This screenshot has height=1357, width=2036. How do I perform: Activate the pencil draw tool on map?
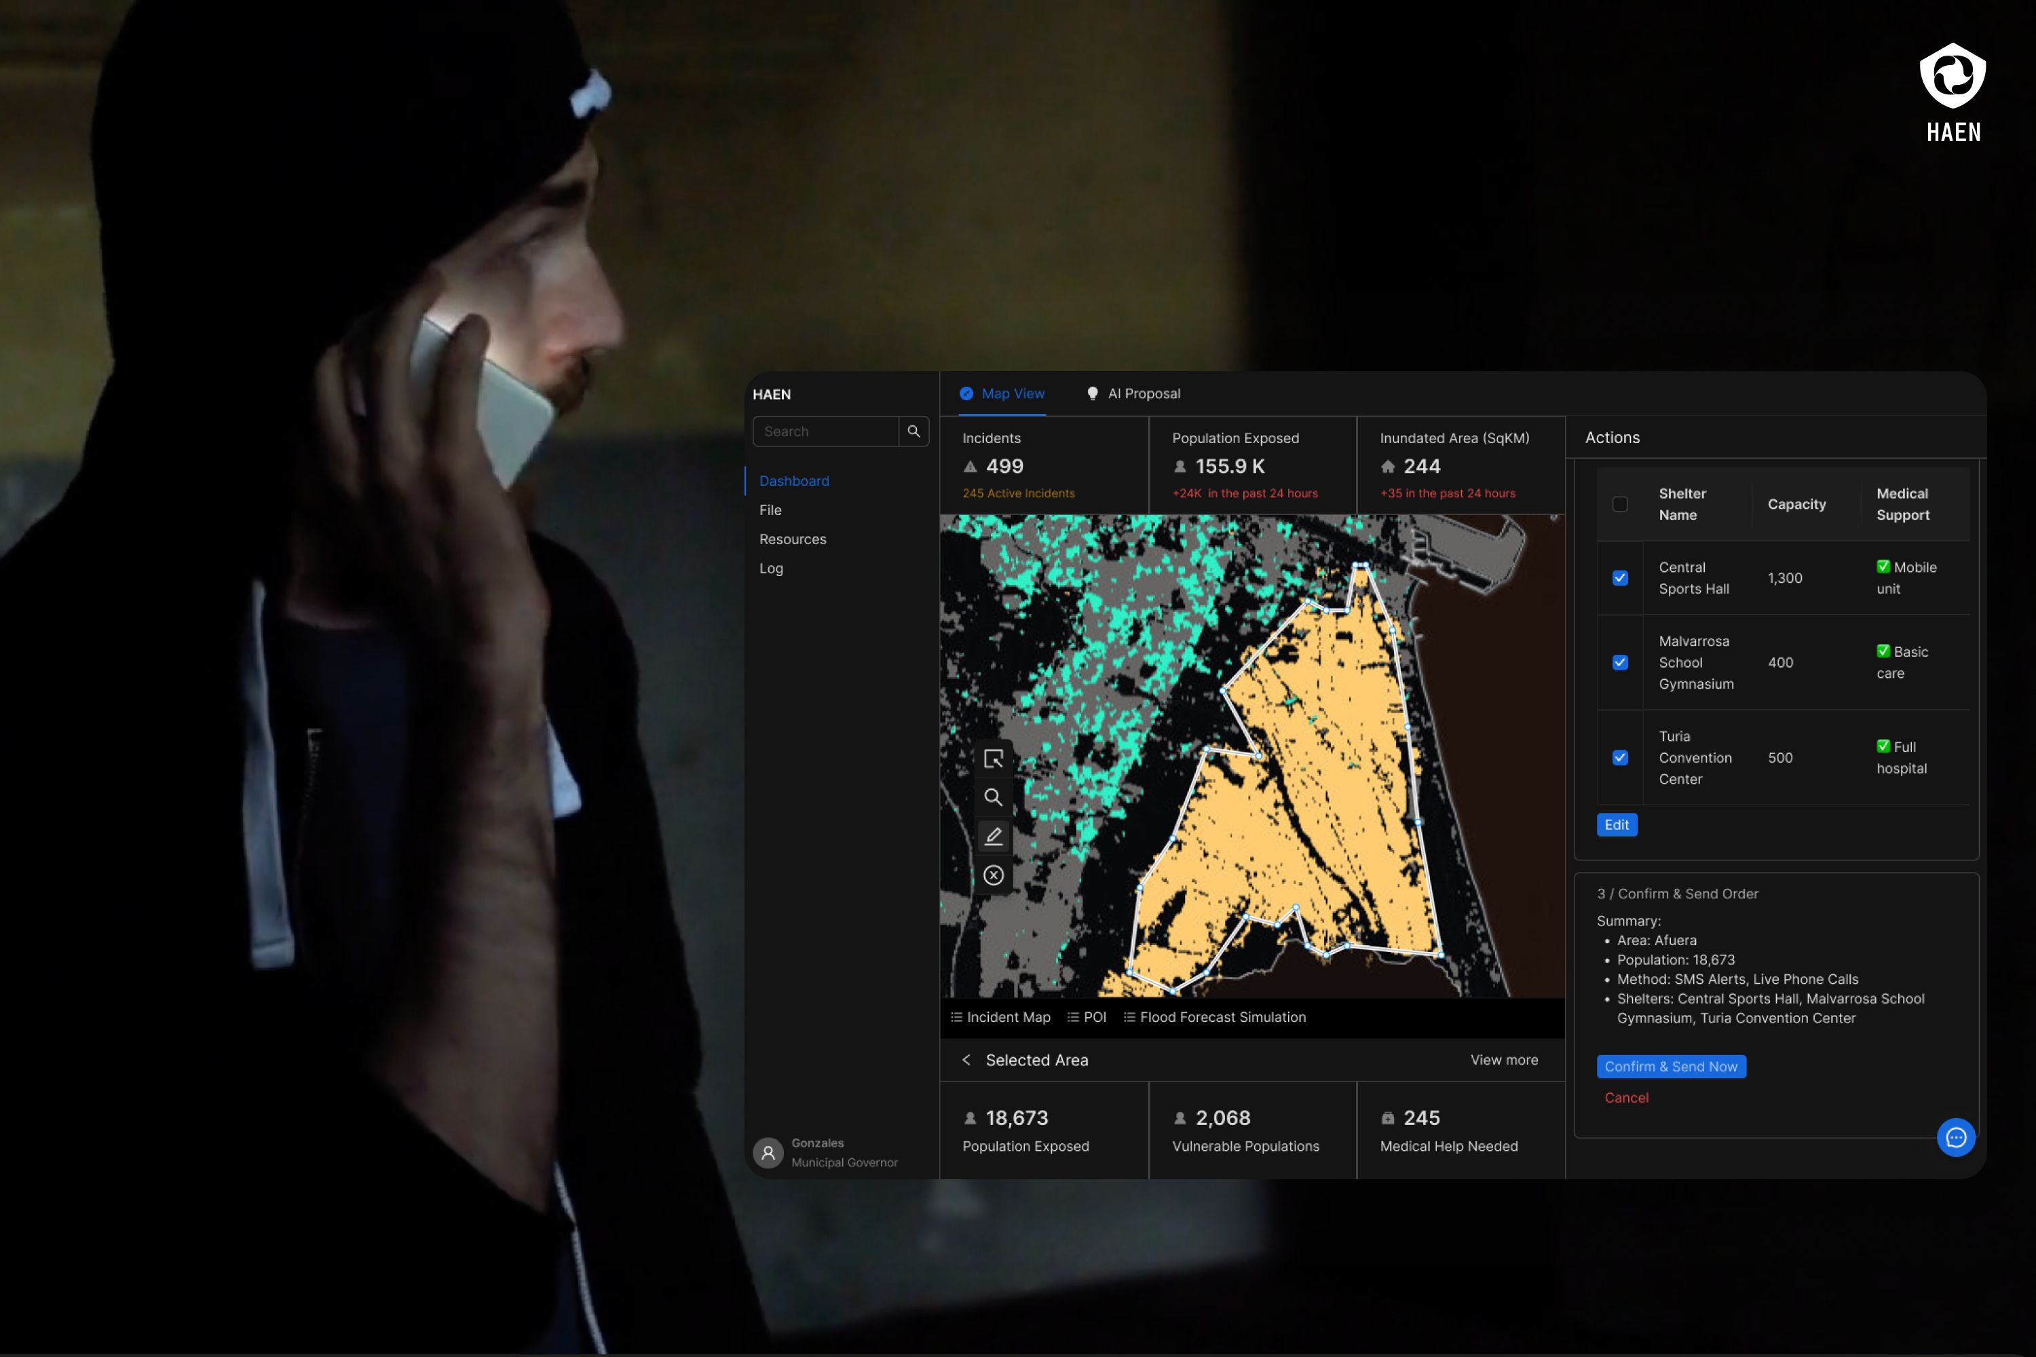pyautogui.click(x=993, y=836)
